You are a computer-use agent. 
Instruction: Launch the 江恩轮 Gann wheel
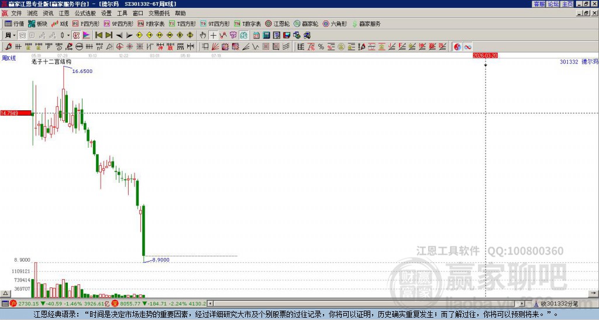click(277, 23)
